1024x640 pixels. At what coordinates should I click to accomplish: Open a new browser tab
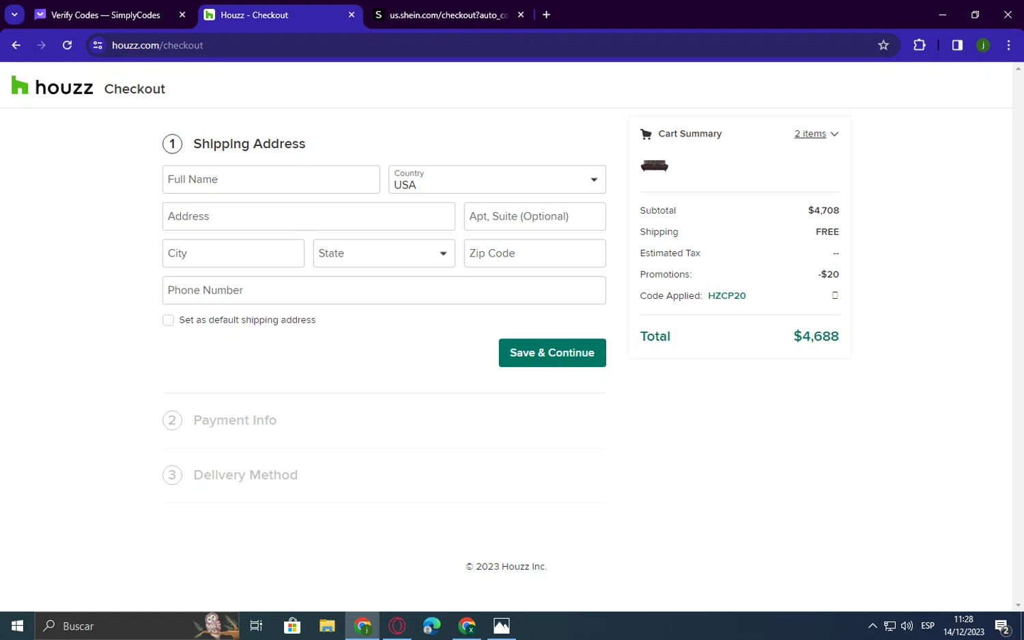(546, 14)
